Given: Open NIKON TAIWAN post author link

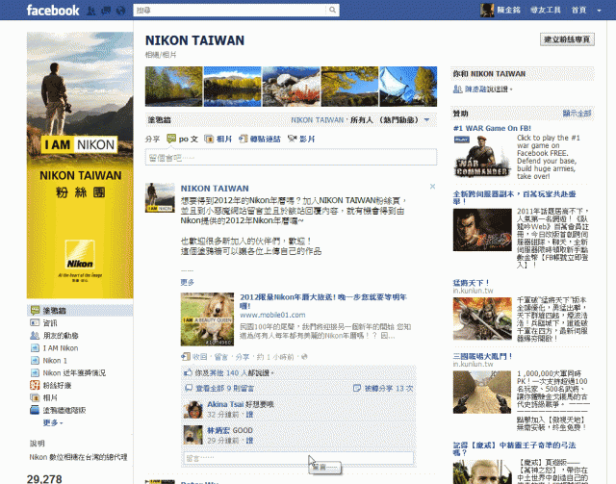Looking at the screenshot, I should coord(215,189).
